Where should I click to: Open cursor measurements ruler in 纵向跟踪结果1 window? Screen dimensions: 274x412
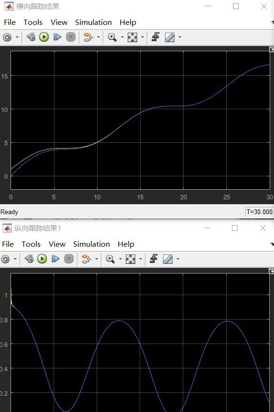pyautogui.click(x=168, y=259)
